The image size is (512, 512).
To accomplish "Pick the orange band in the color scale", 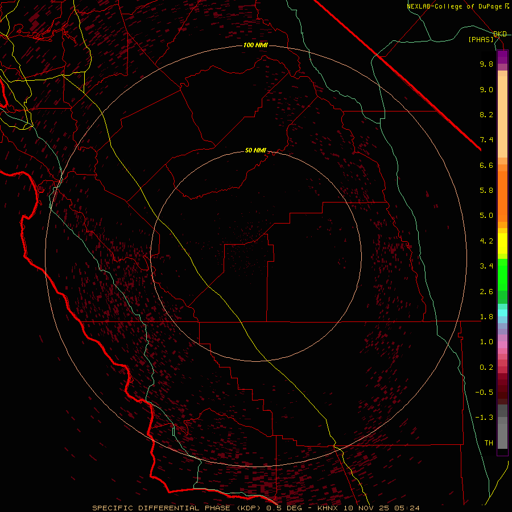I will click(502, 197).
